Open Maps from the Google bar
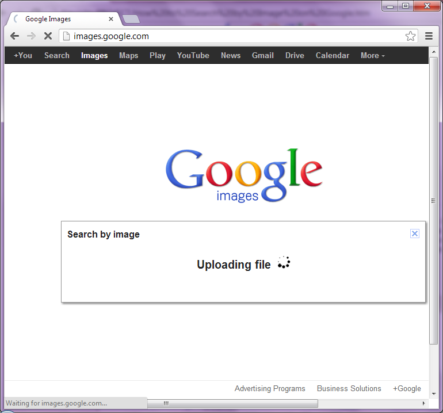The width and height of the screenshot is (443, 413). coord(128,55)
